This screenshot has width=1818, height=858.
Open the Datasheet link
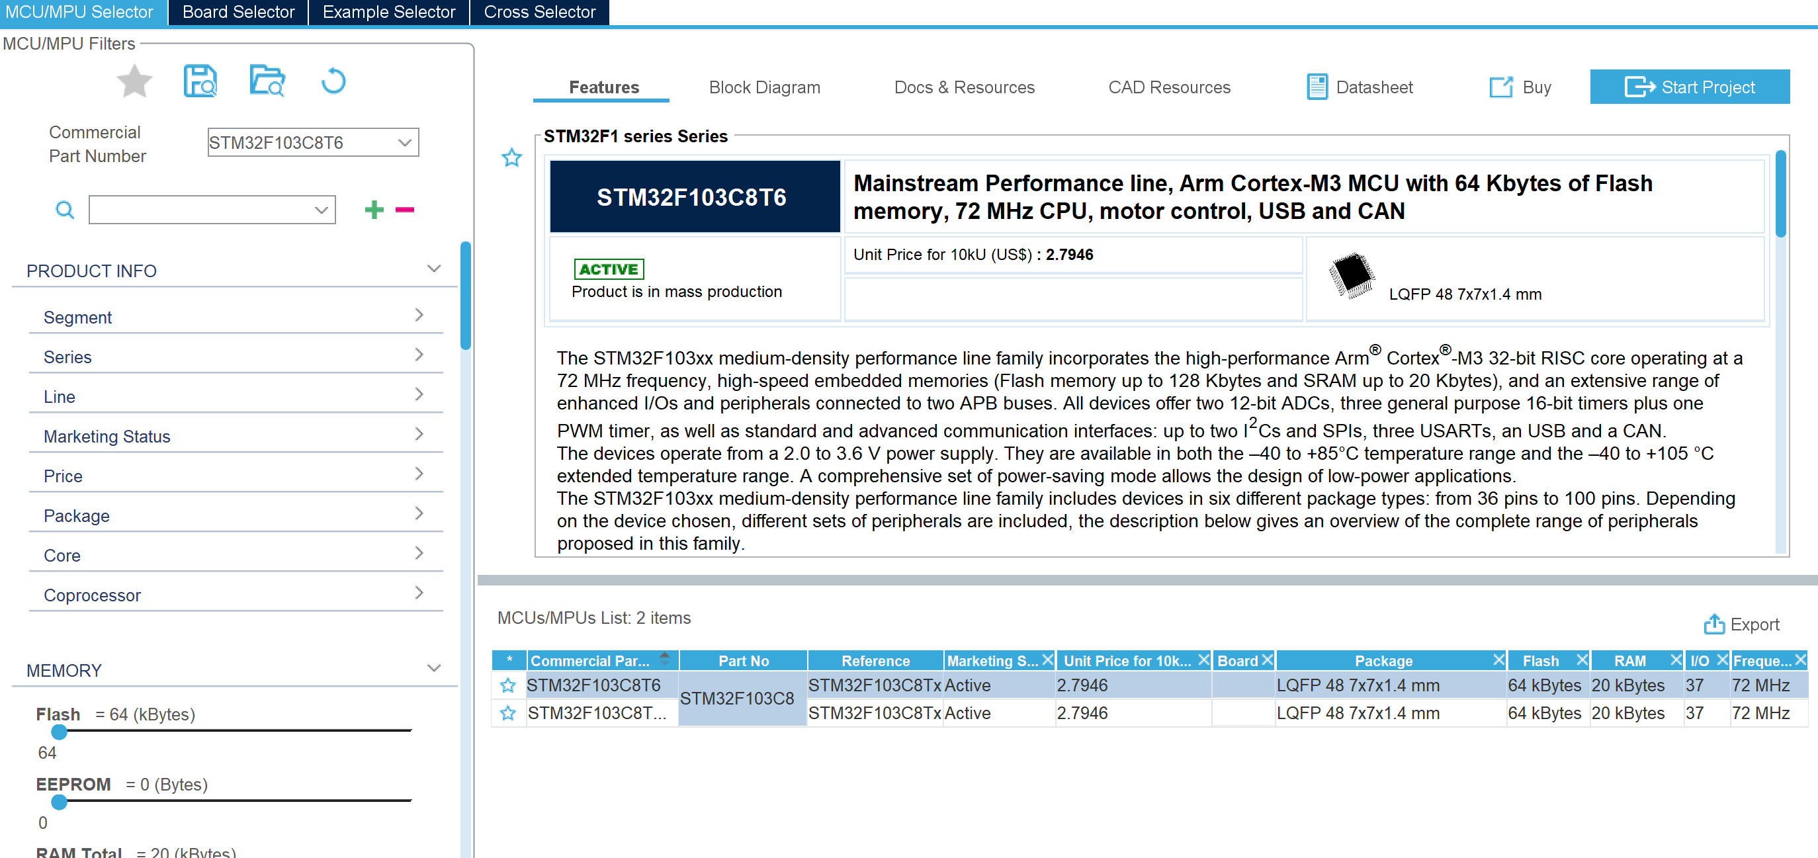click(1360, 87)
